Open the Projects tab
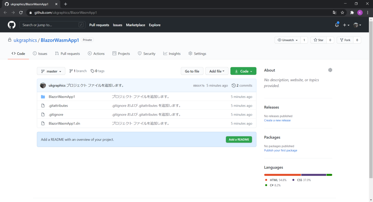The image size is (373, 202). 121,54
